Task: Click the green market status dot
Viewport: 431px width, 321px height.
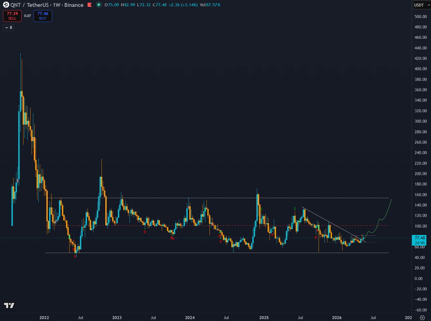Action: (99, 5)
